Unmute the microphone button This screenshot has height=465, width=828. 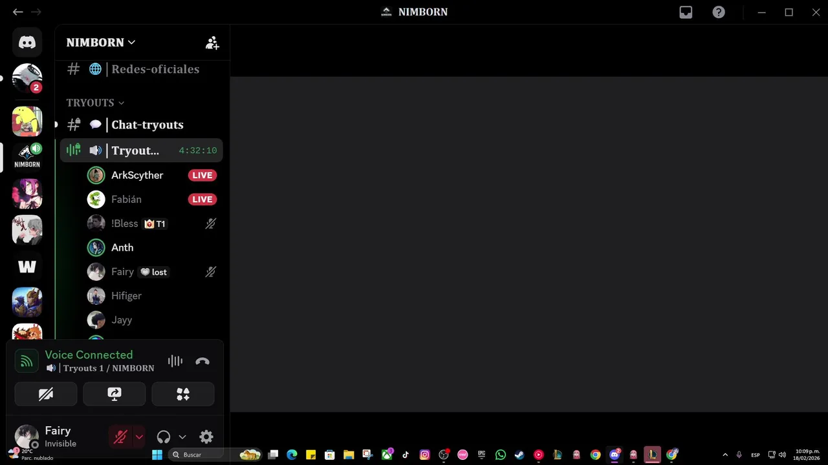120,437
